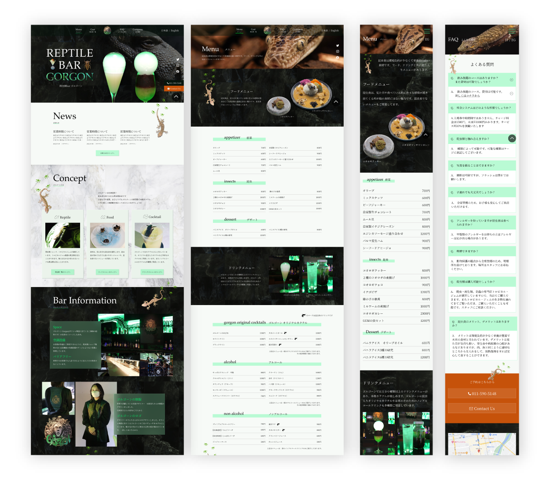Image resolution: width=550 pixels, height=480 pixels.
Task: Click scroll-to-top button on FAQ page
Action: 512,138
